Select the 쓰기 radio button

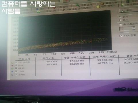120,20
